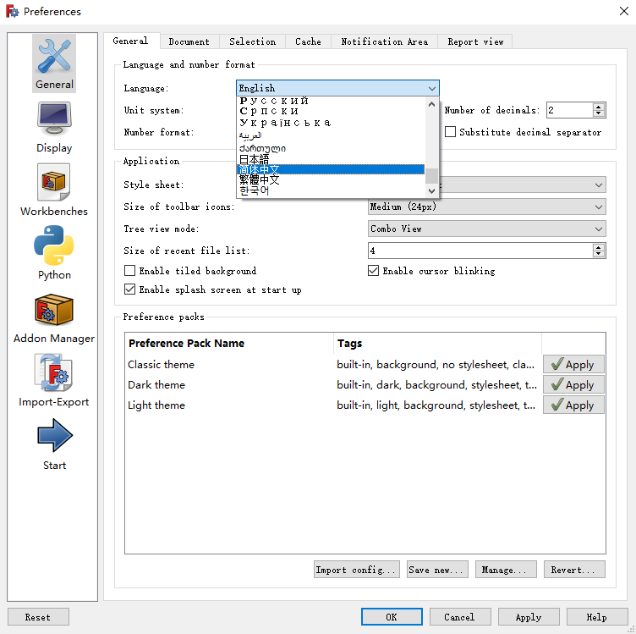Viewport: 636px width, 634px height.
Task: Choose Arabic (العربية) in the language list
Action: tap(330, 135)
